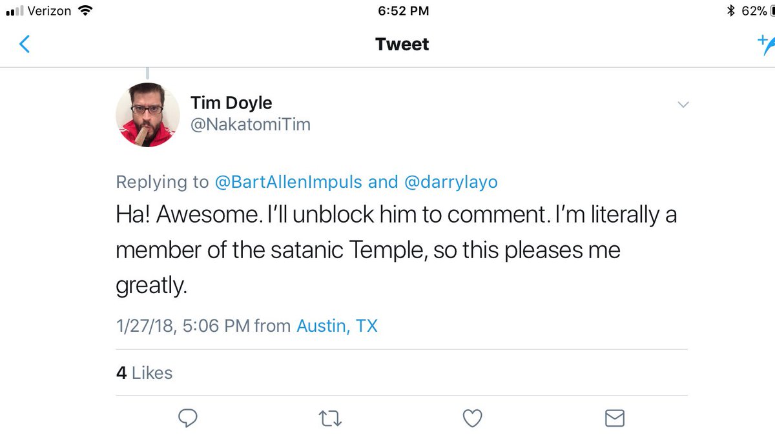This screenshot has height=437, width=775.
Task: Open the @darrylayo mention link
Action: [451, 183]
